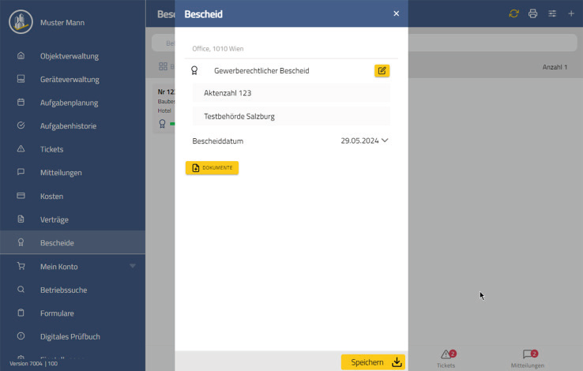This screenshot has width=583, height=371.
Task: Click the plus icon to add Bescheid
Action: pyautogui.click(x=571, y=13)
